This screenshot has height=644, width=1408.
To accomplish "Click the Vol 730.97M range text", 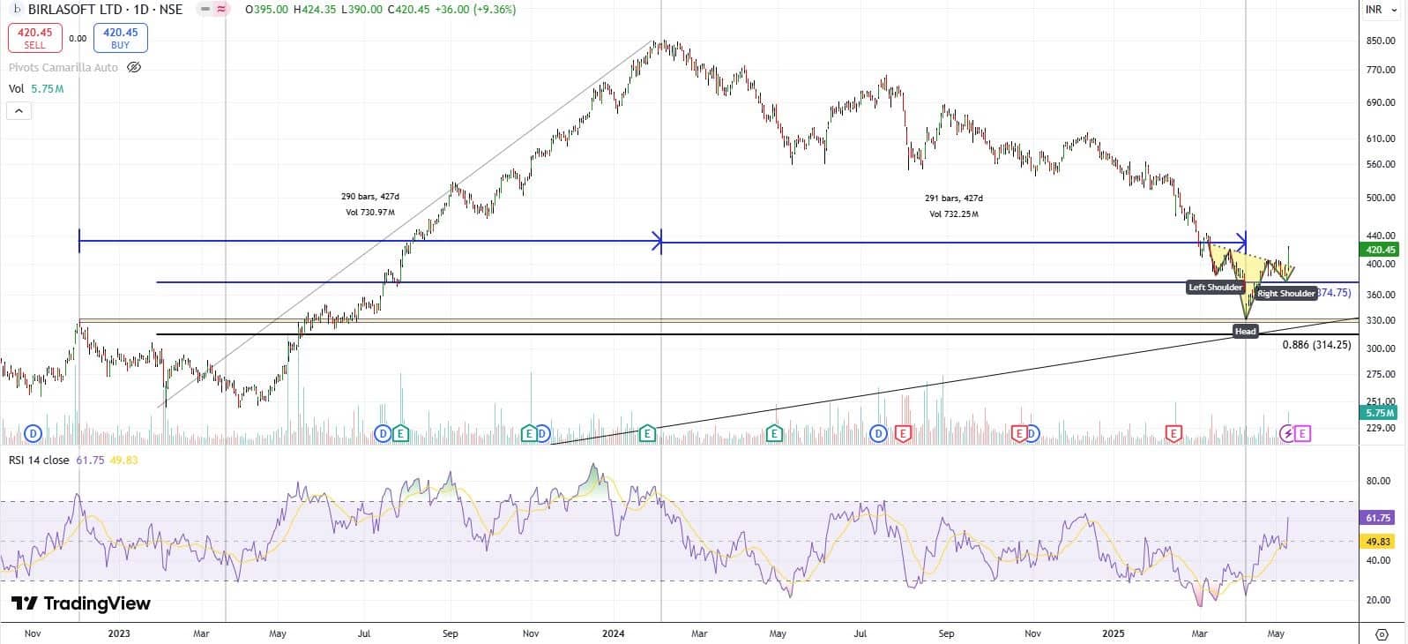I will [370, 213].
